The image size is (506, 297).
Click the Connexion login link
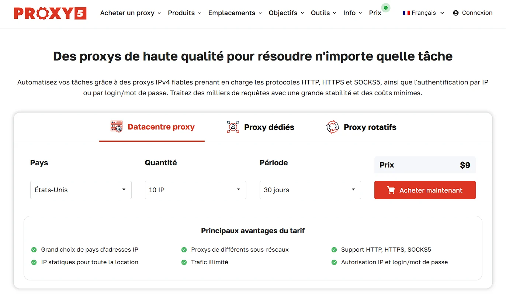click(477, 13)
